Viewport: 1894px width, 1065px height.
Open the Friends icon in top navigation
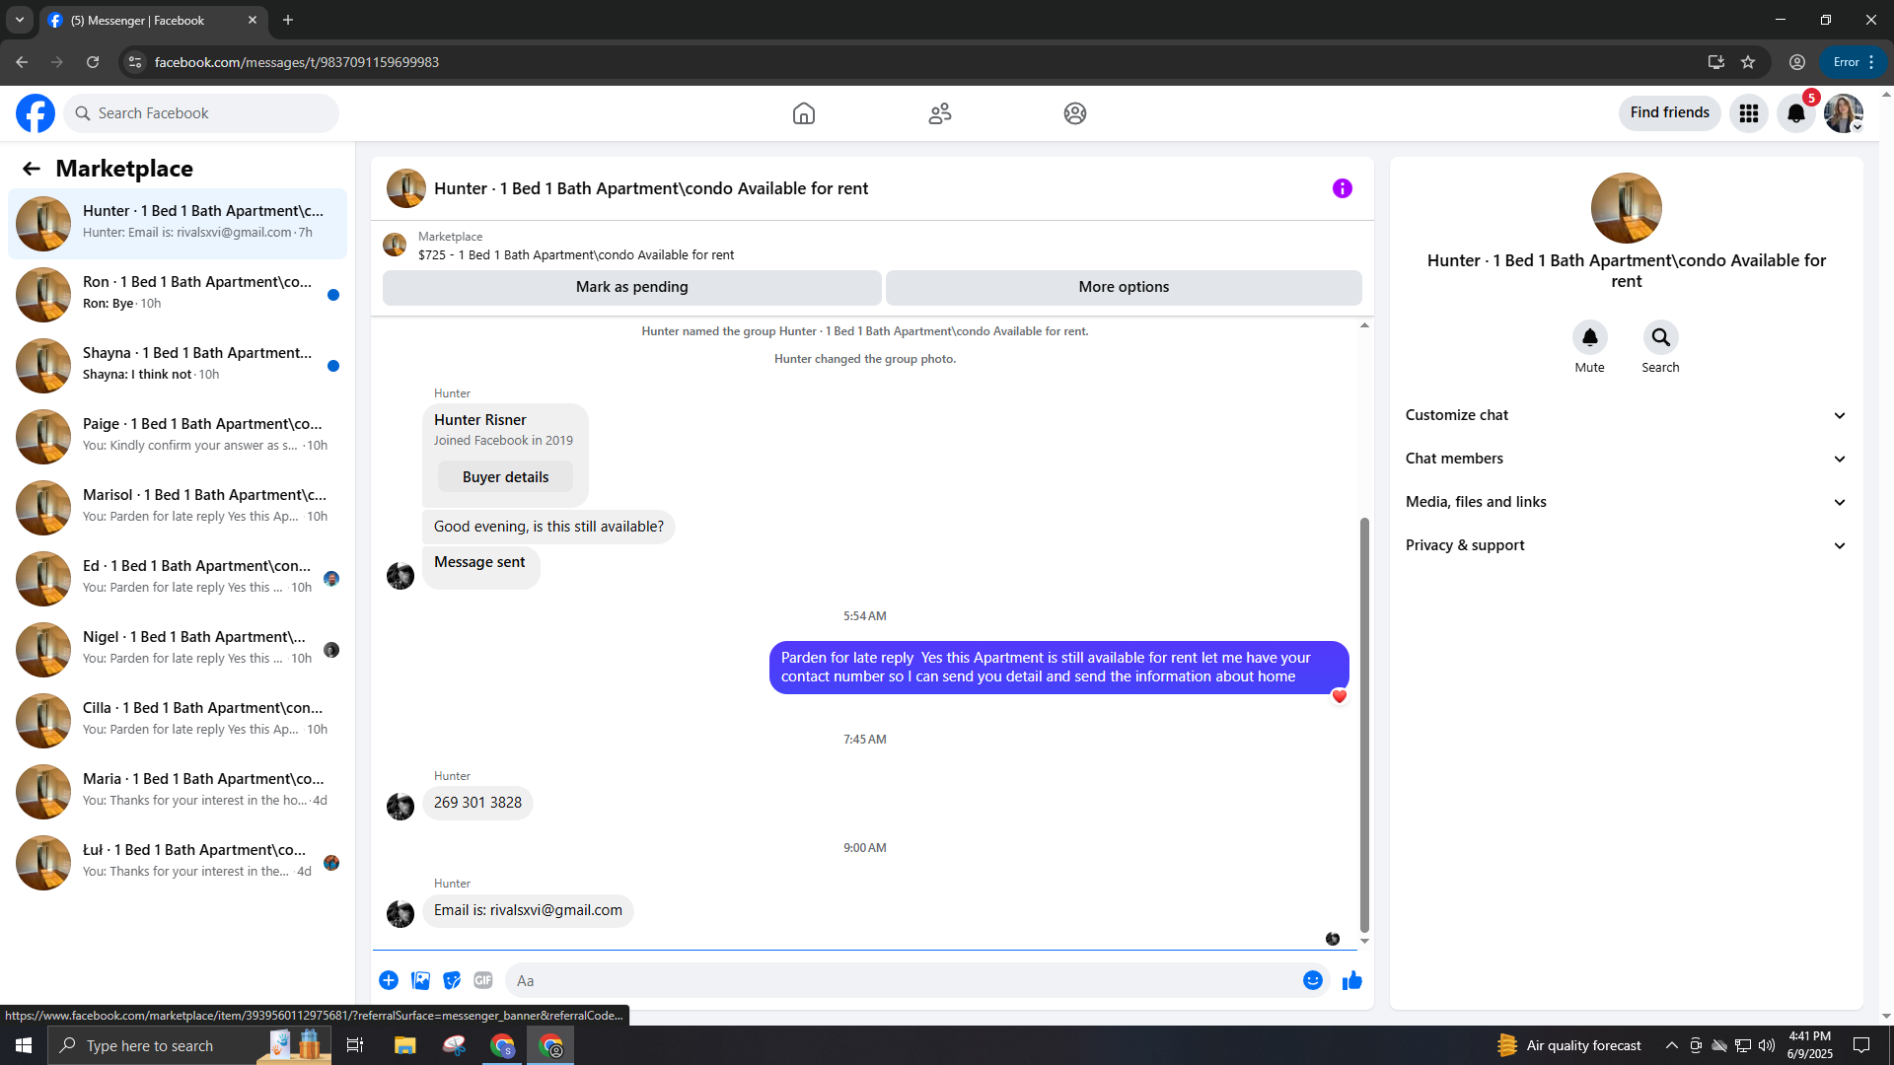pos(940,113)
